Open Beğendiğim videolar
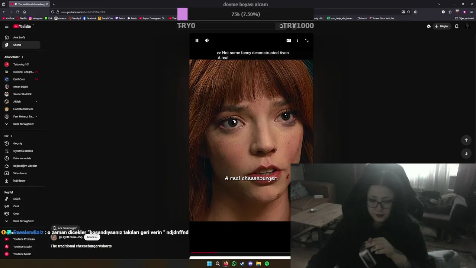Viewport: 476px width, 268px height. tap(21, 166)
